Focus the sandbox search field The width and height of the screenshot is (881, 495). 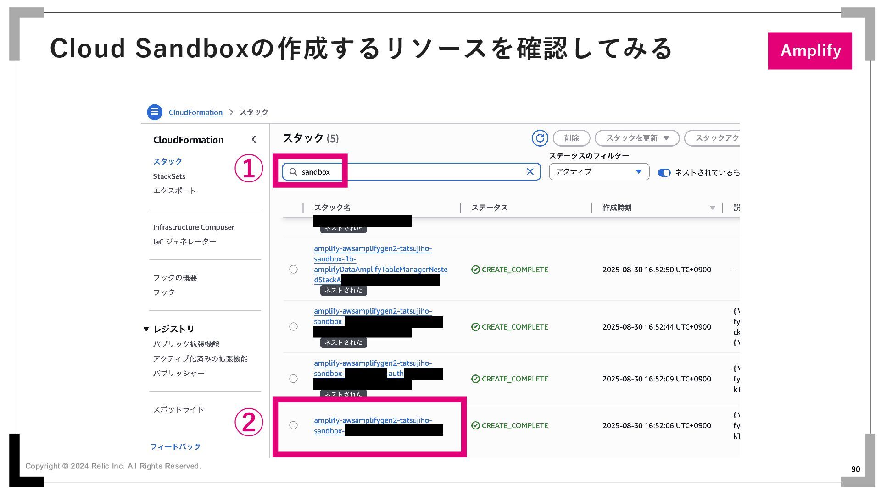tap(411, 172)
